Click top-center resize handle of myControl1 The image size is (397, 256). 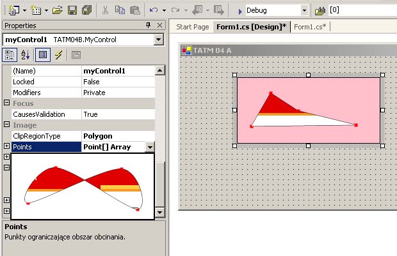point(308,75)
